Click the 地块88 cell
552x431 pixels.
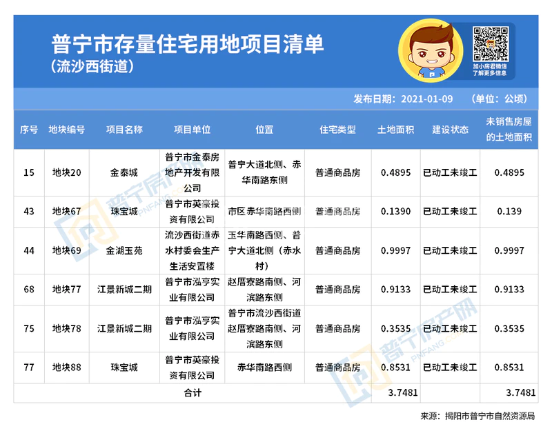click(x=67, y=368)
